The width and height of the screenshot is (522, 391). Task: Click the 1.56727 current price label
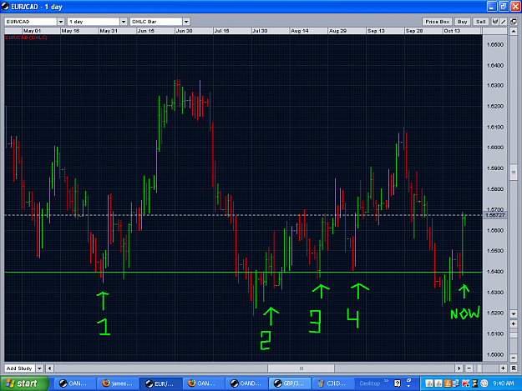pyautogui.click(x=495, y=215)
